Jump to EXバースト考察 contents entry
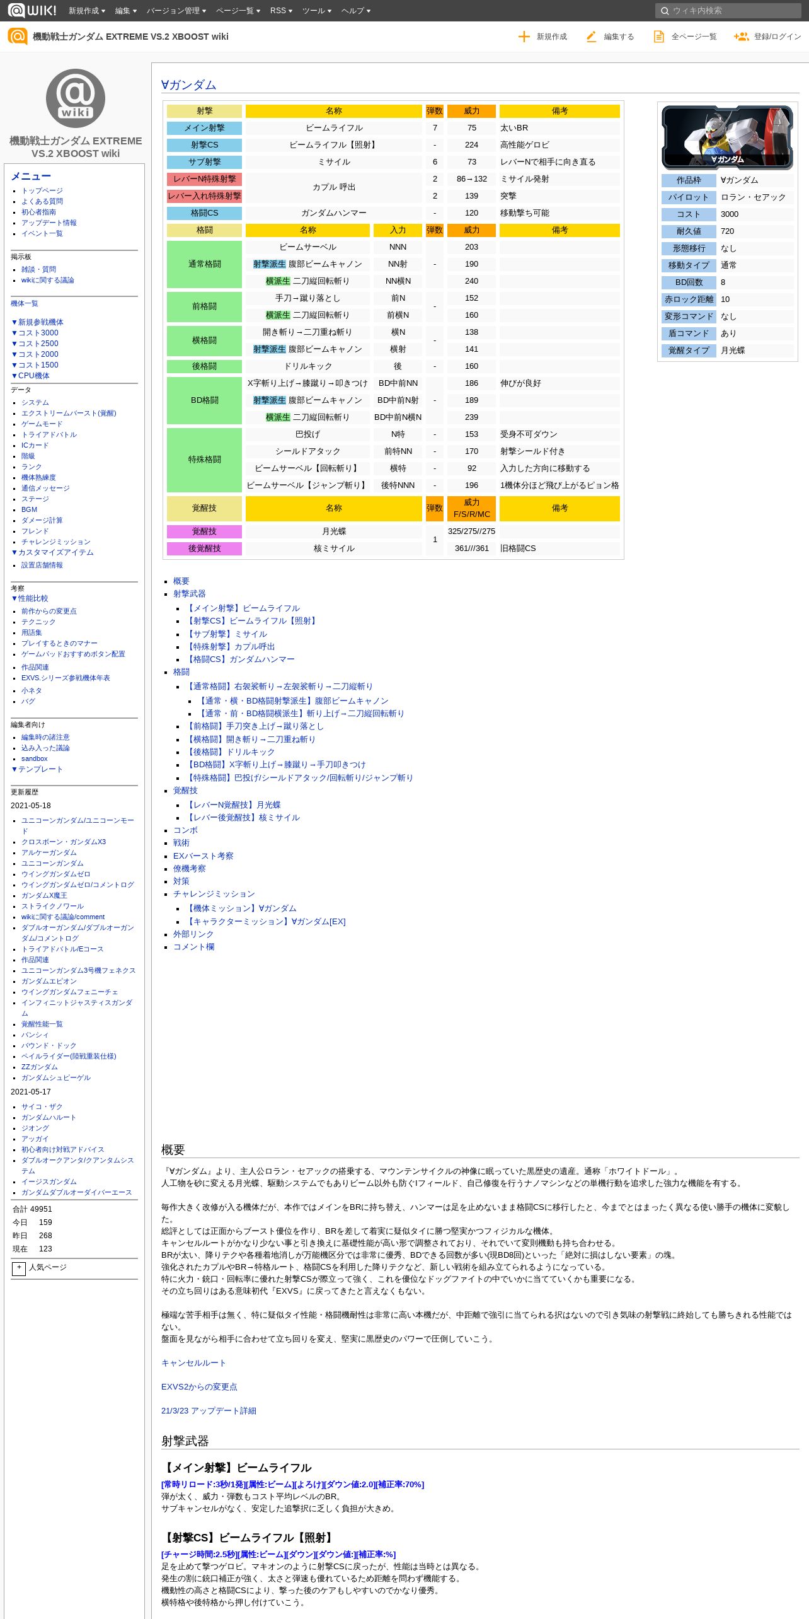 tap(204, 856)
